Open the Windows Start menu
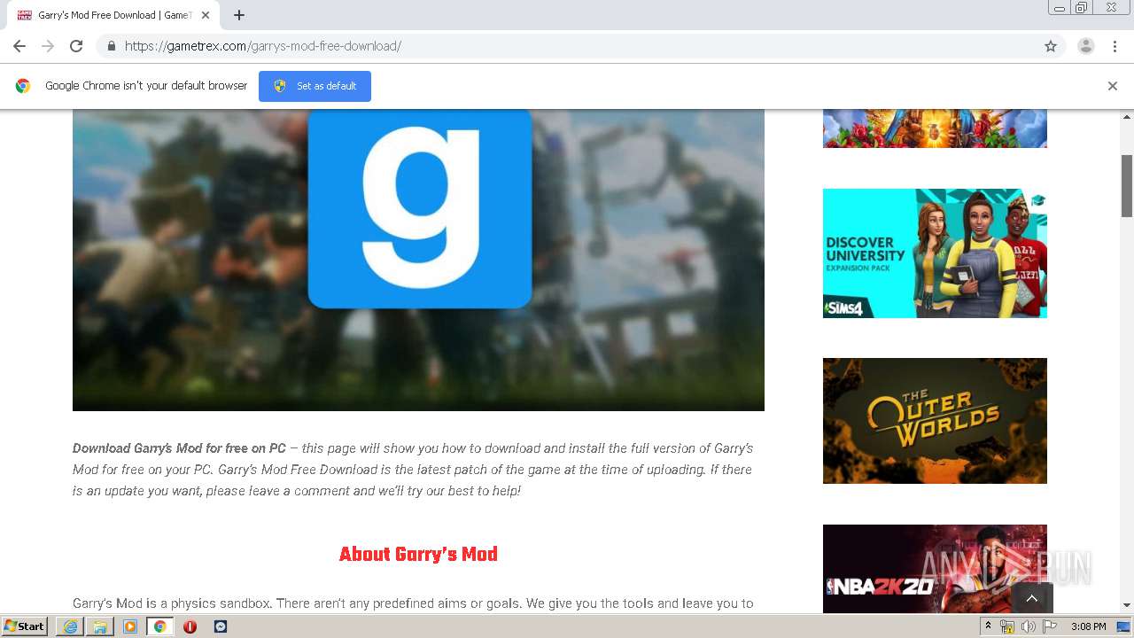 pos(25,626)
